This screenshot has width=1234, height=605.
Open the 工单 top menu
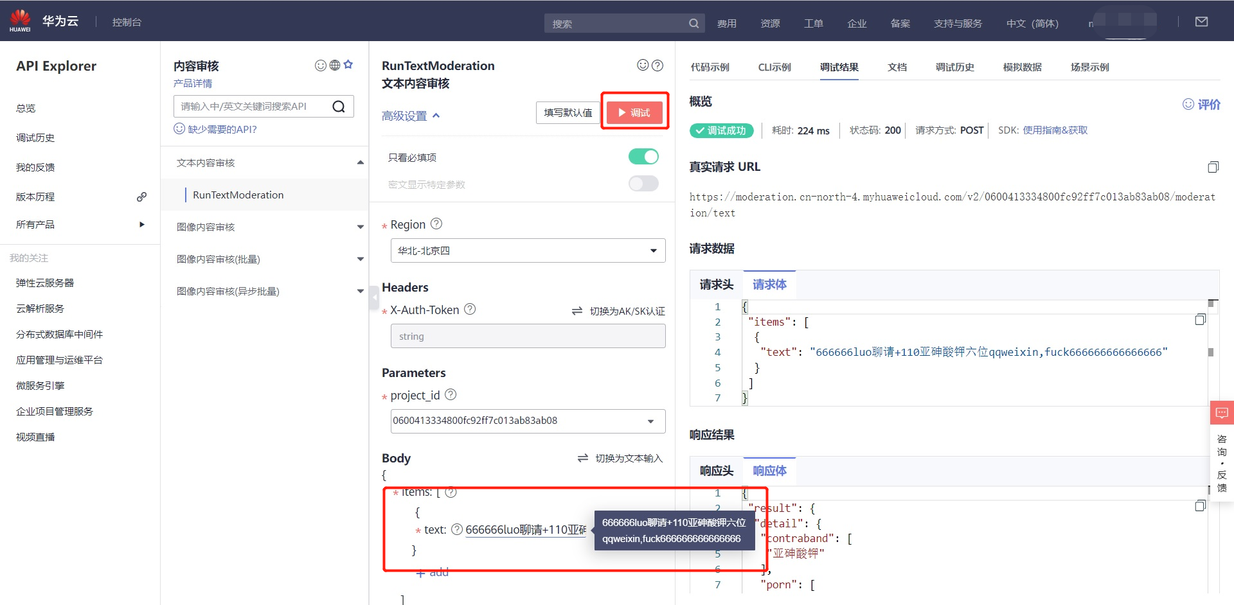pyautogui.click(x=814, y=24)
